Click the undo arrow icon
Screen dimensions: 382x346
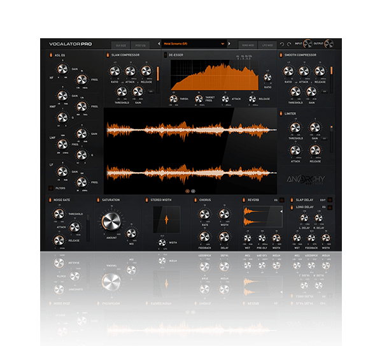pyautogui.click(x=282, y=44)
